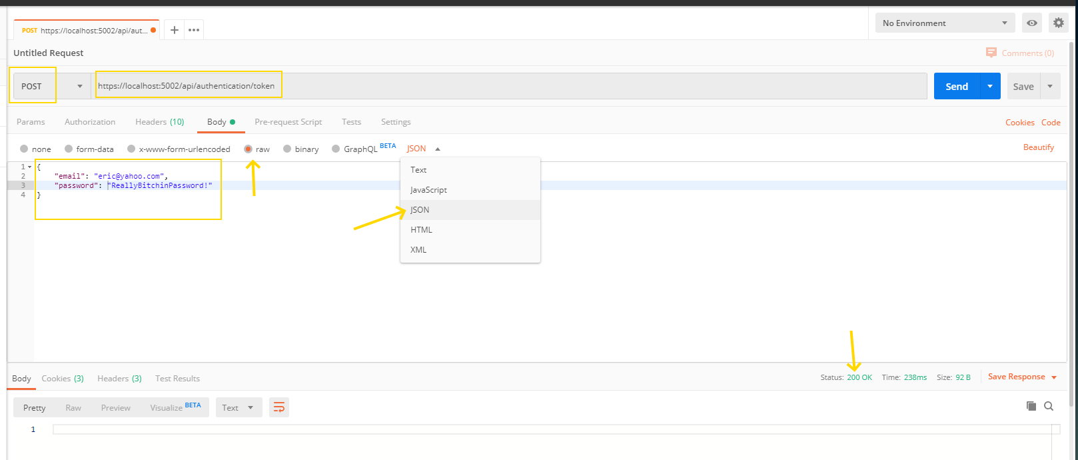Switch to the Pre-request Script tab
Image resolution: width=1078 pixels, height=460 pixels.
pyautogui.click(x=288, y=122)
